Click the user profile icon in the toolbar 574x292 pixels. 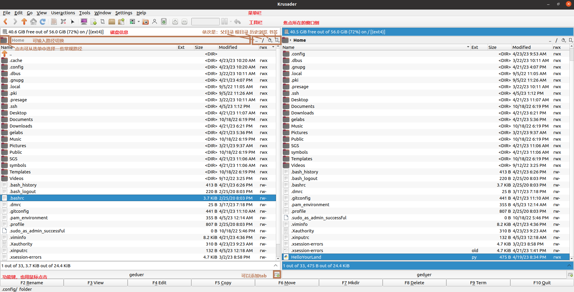[x=155, y=21]
